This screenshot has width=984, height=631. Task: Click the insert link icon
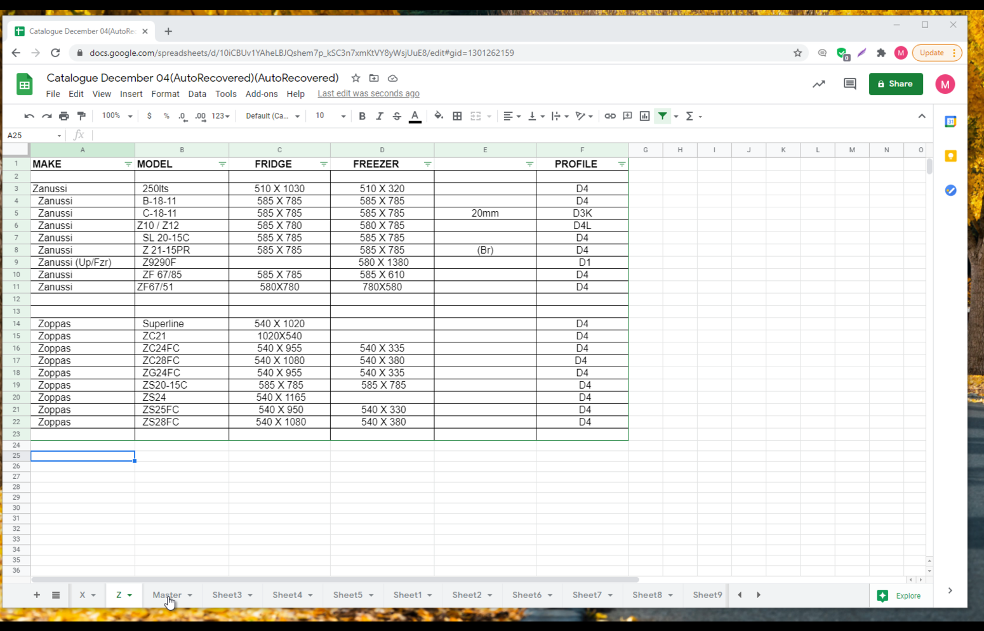click(609, 116)
